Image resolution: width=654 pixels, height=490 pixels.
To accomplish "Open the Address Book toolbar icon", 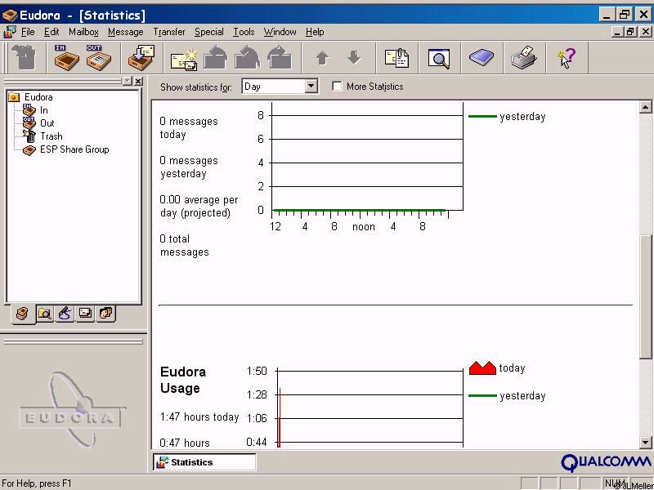I will 482,57.
